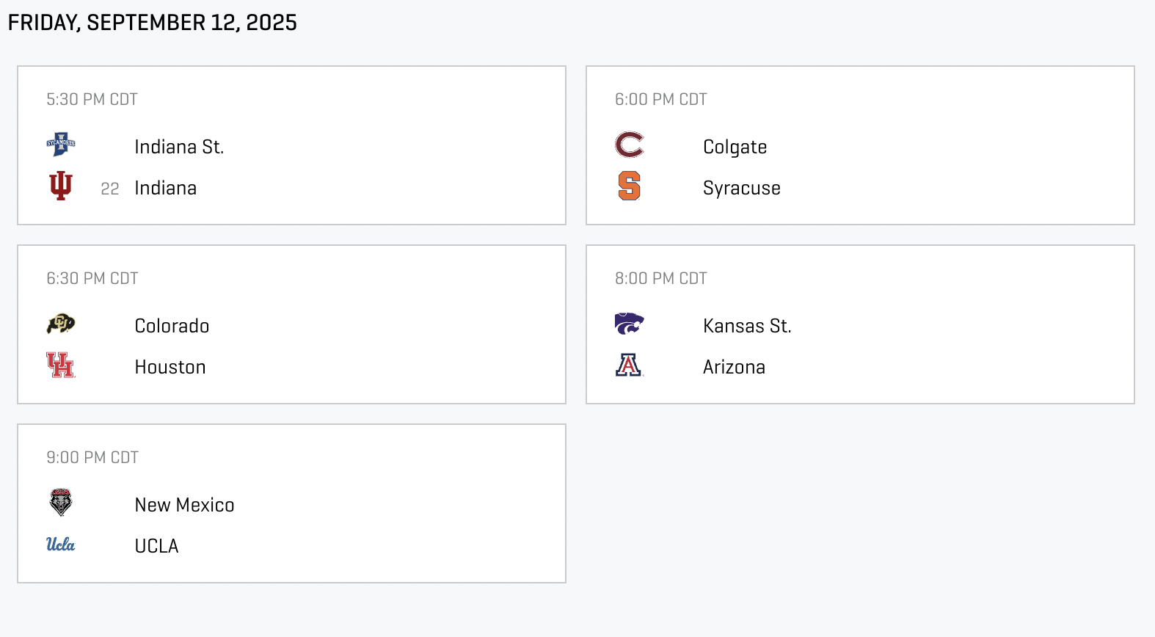Click the Colgate maroon C logo

[x=629, y=145]
